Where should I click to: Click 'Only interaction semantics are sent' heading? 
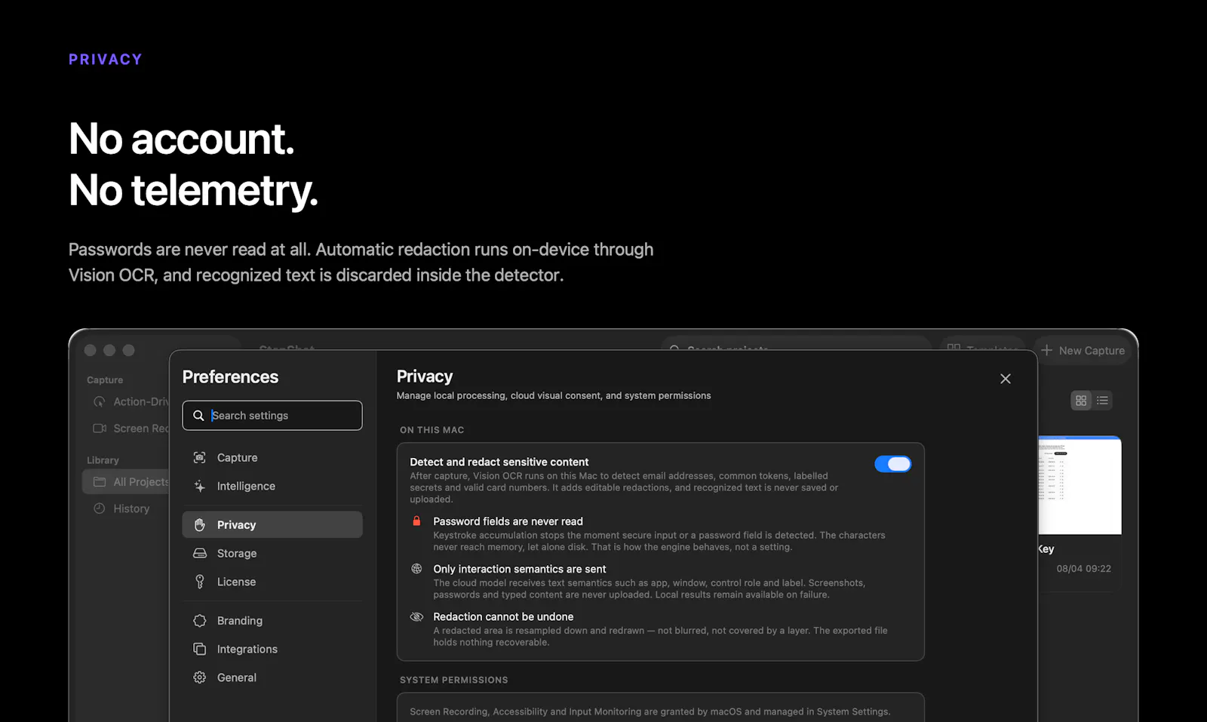[x=519, y=570]
